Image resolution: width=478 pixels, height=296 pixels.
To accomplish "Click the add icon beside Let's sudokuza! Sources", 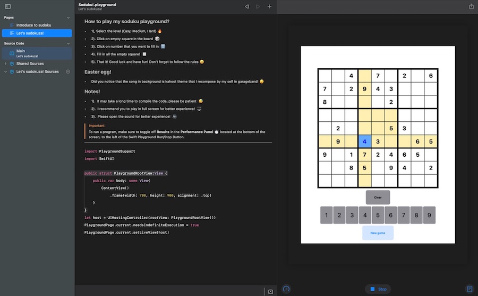I will coord(67,71).
